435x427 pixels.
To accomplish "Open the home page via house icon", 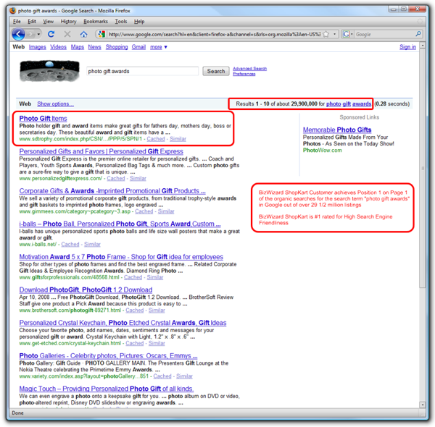I will (83, 34).
